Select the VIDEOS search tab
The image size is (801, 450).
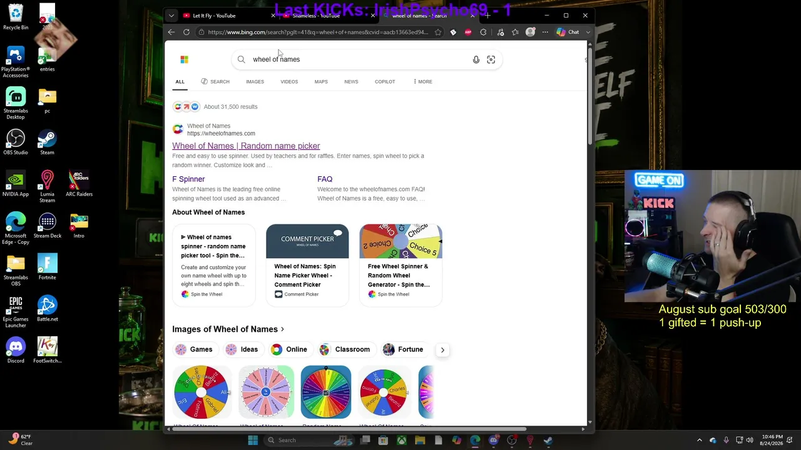pyautogui.click(x=289, y=82)
